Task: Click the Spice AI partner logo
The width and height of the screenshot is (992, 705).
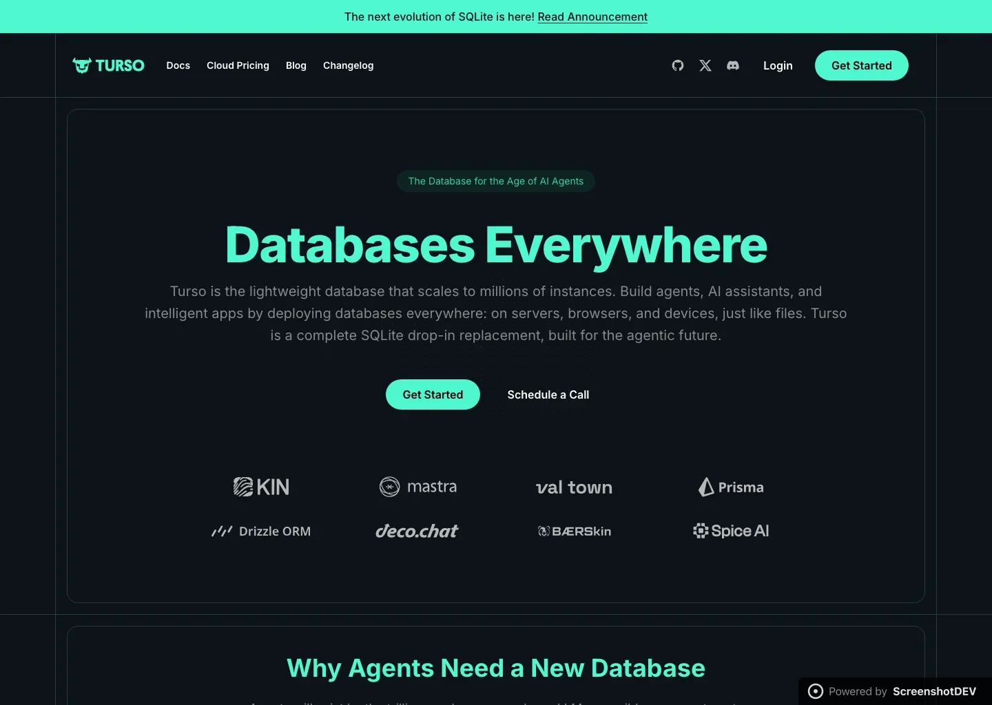Action: click(731, 531)
